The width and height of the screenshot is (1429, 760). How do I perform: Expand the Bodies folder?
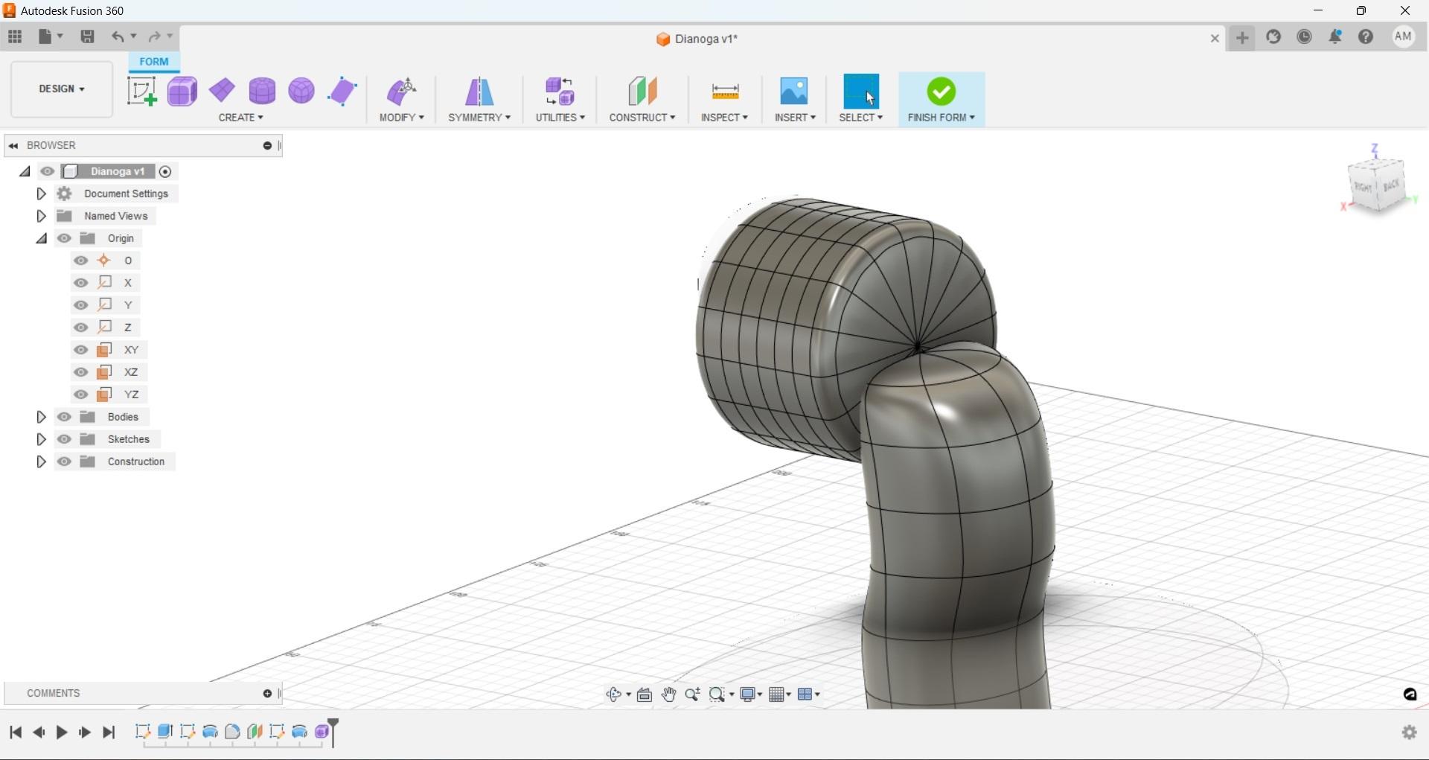tap(41, 417)
